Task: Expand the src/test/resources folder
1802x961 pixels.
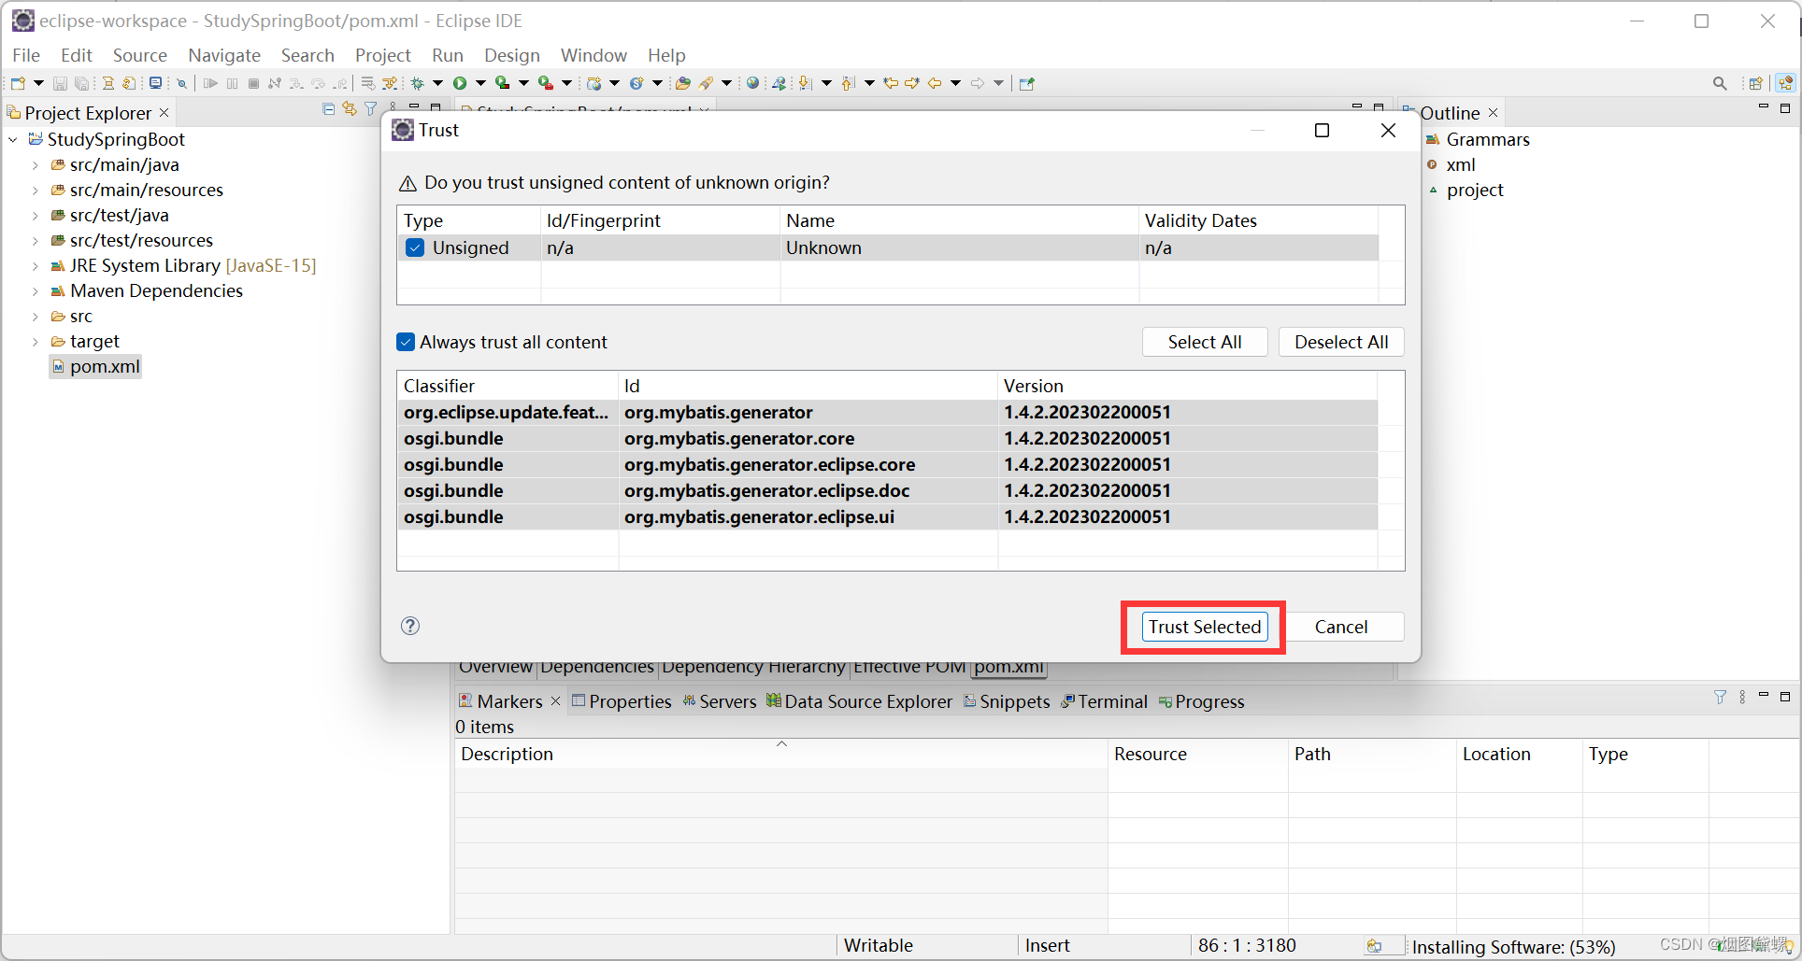Action: coord(36,241)
